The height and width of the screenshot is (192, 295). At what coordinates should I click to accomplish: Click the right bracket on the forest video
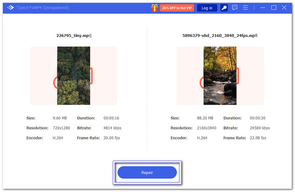(91, 76)
